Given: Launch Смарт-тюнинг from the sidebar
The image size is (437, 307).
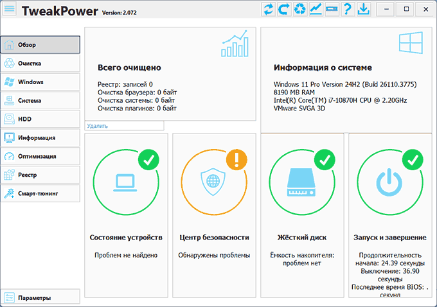Looking at the screenshot, I should (x=40, y=193).
